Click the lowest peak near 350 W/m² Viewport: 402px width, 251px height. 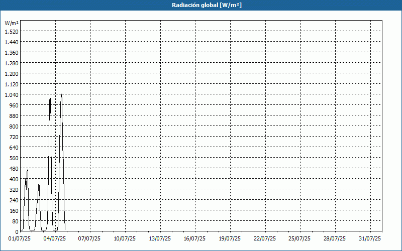(x=39, y=185)
